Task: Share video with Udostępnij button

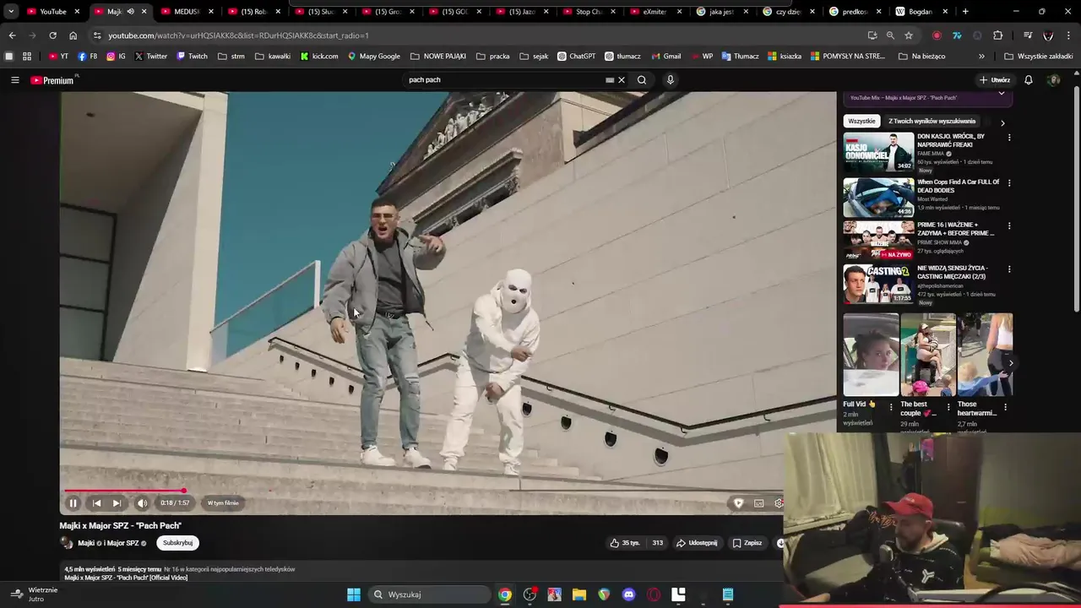Action: click(697, 543)
